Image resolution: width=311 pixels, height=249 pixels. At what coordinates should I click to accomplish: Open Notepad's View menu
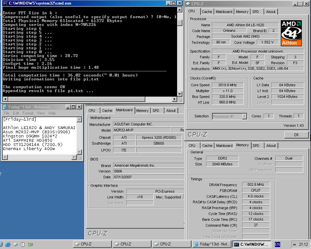pos(41,113)
